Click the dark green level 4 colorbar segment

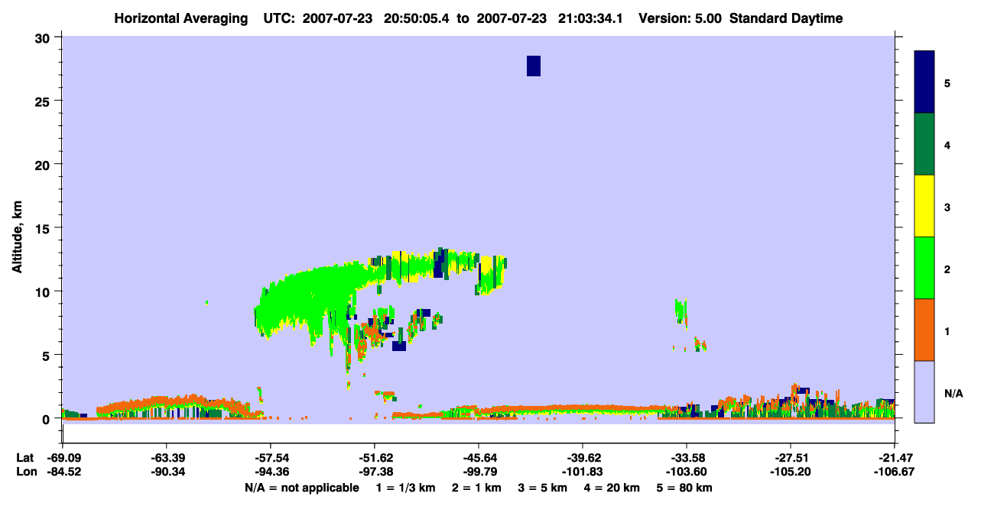pos(924,144)
